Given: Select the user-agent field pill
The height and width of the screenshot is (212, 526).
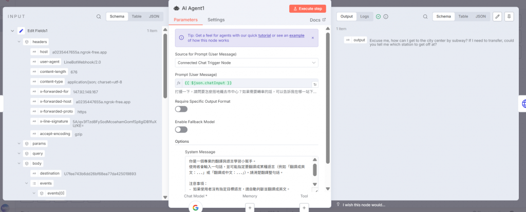Looking at the screenshot, I should [46, 62].
